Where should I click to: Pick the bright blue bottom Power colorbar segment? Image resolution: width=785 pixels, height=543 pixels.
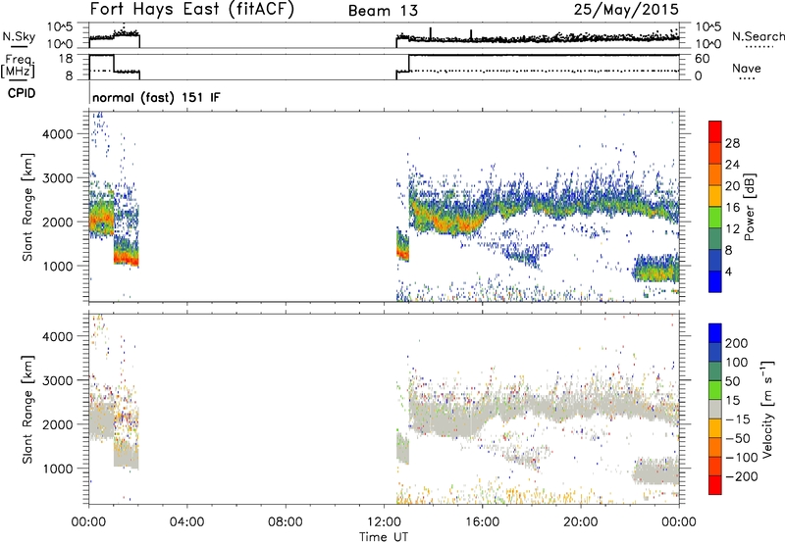pyautogui.click(x=715, y=281)
